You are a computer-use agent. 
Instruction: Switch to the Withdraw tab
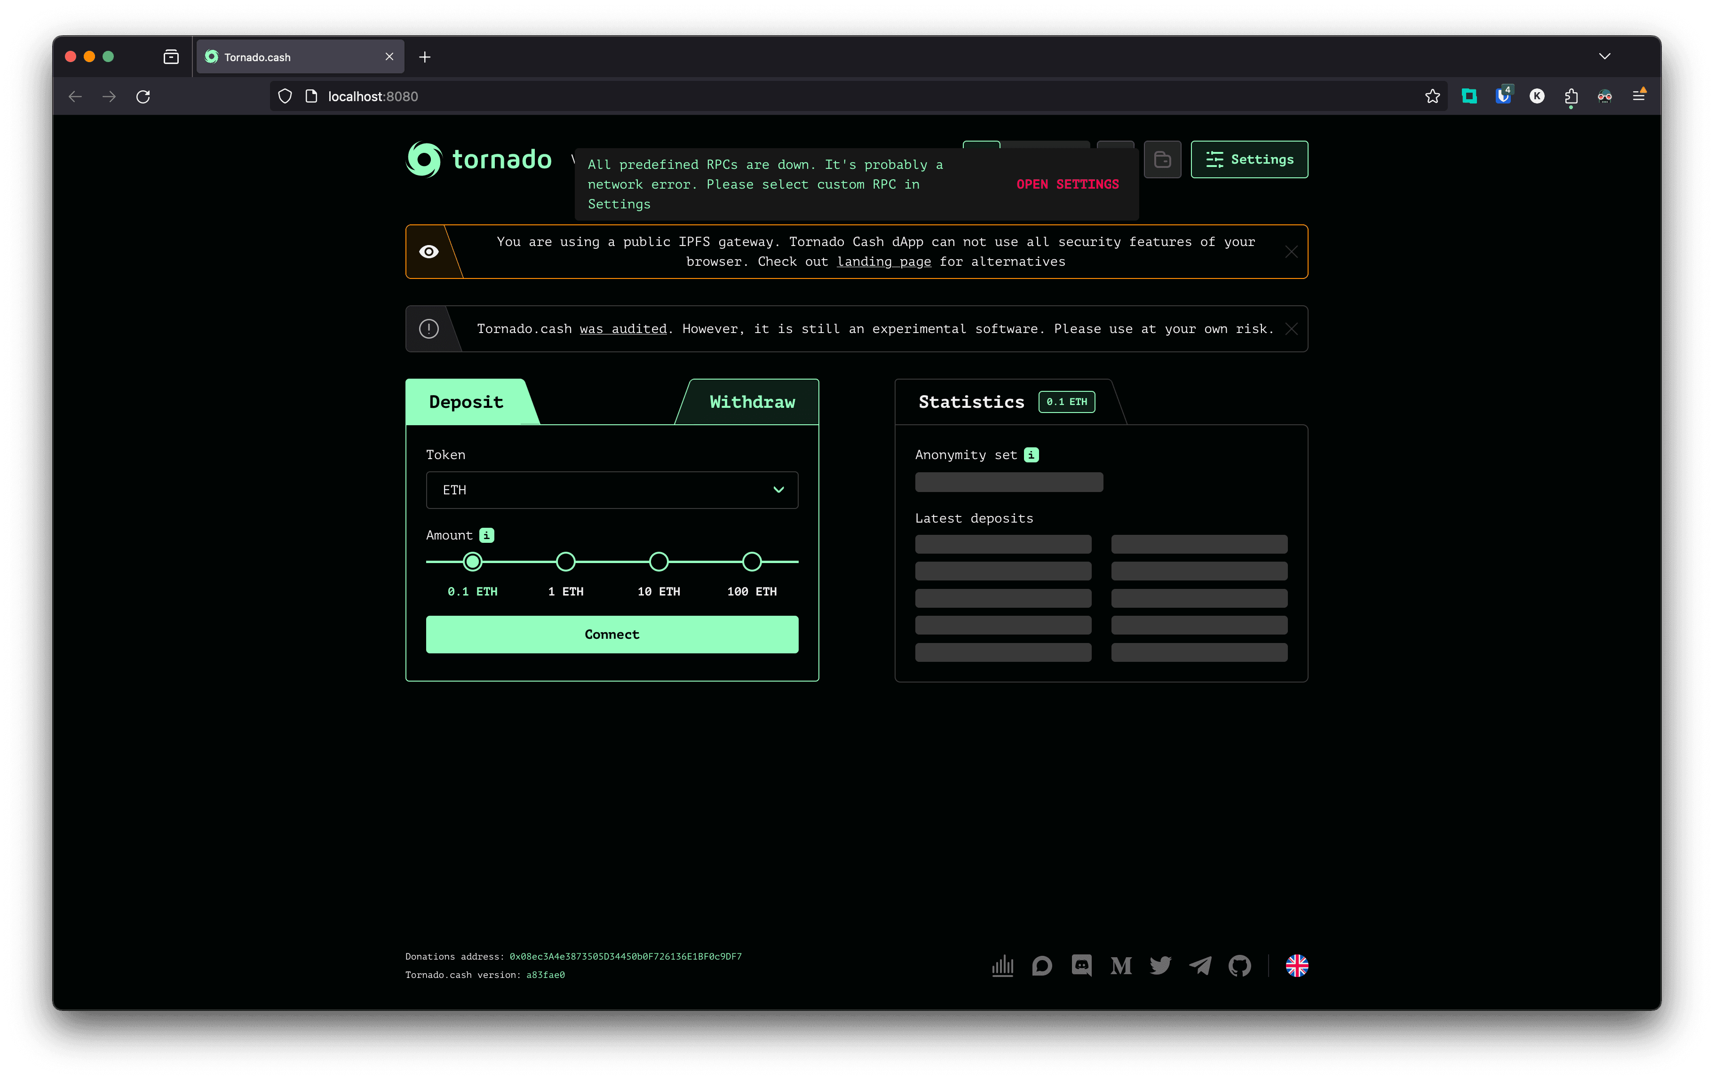[752, 402]
